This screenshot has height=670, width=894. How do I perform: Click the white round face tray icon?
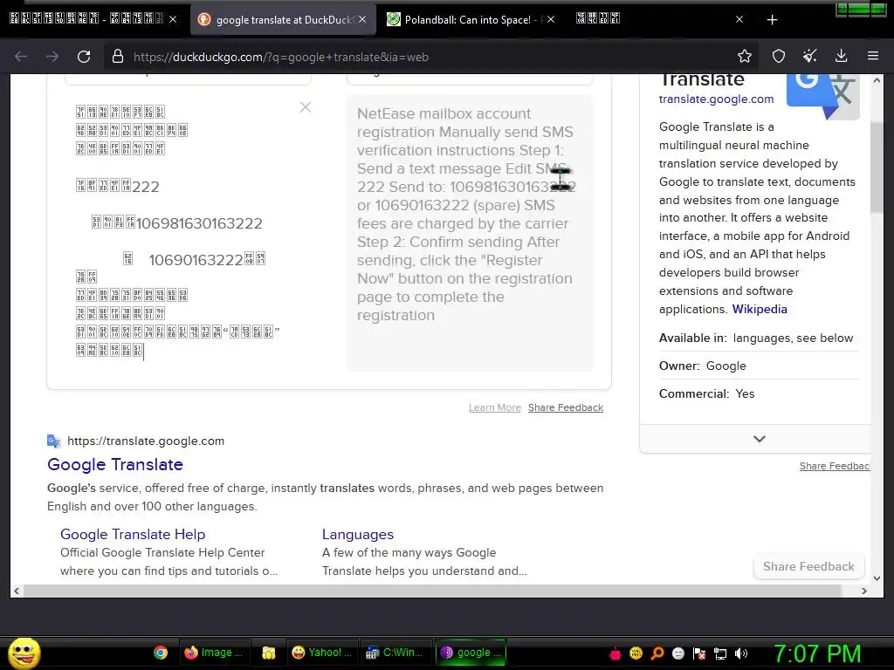pyautogui.click(x=677, y=653)
